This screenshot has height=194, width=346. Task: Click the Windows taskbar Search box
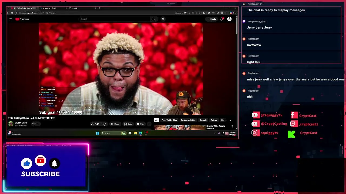[x=114, y=133]
